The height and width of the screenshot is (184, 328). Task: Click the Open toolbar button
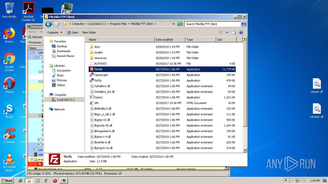coord(73,32)
